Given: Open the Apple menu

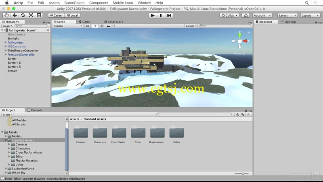Looking at the screenshot, I should coord(7,3).
